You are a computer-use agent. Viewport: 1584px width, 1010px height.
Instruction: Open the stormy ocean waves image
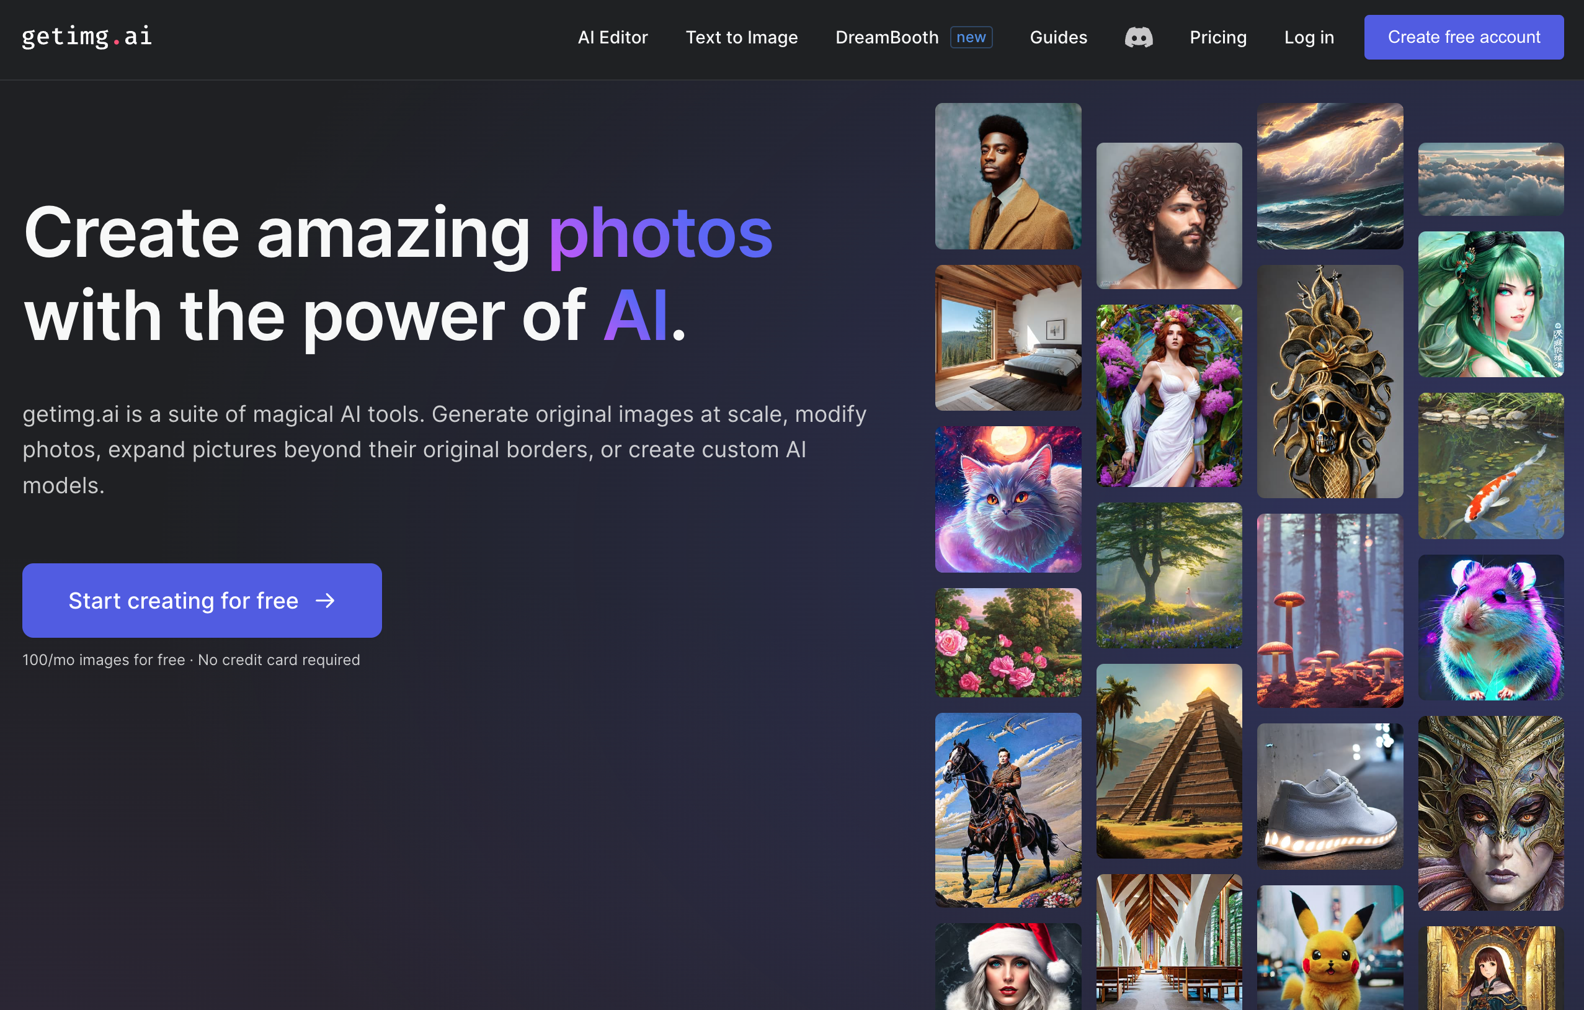click(1330, 176)
